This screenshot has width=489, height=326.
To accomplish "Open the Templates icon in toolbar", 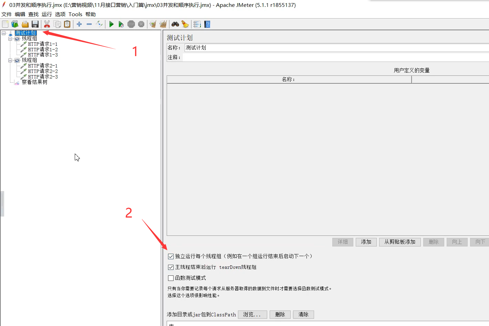I will [x=15, y=24].
